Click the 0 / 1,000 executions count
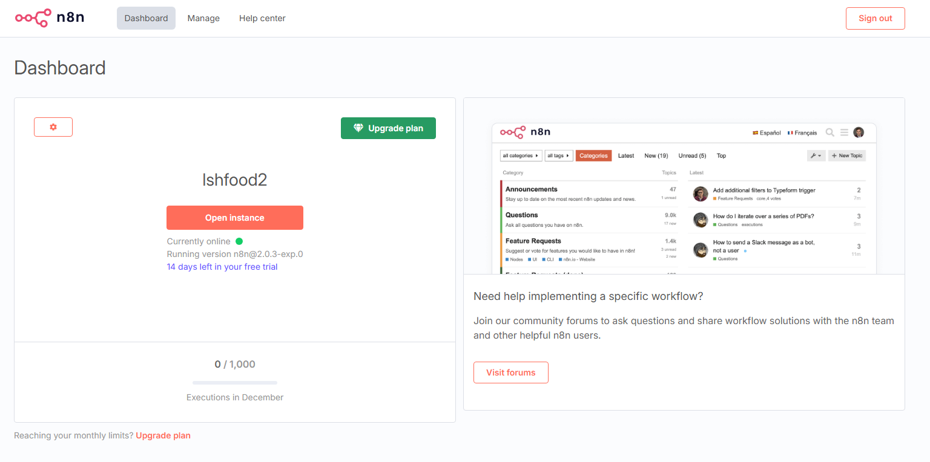The image size is (930, 462). 235,364
